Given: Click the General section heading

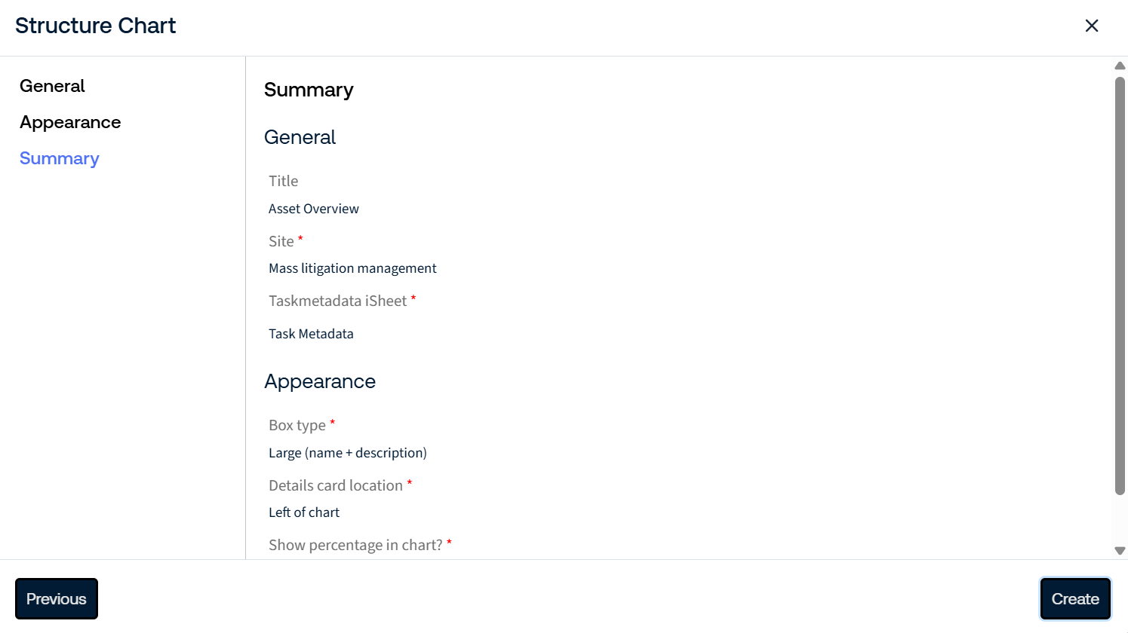Looking at the screenshot, I should 300,137.
